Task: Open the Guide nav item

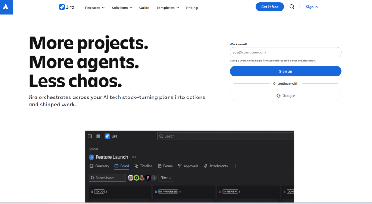Action: [144, 8]
